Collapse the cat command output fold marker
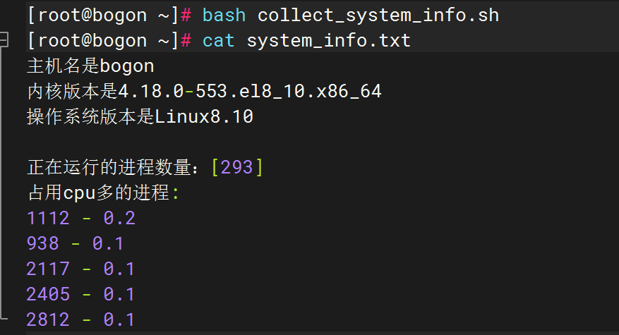Image resolution: width=619 pixels, height=335 pixels. 4,41
